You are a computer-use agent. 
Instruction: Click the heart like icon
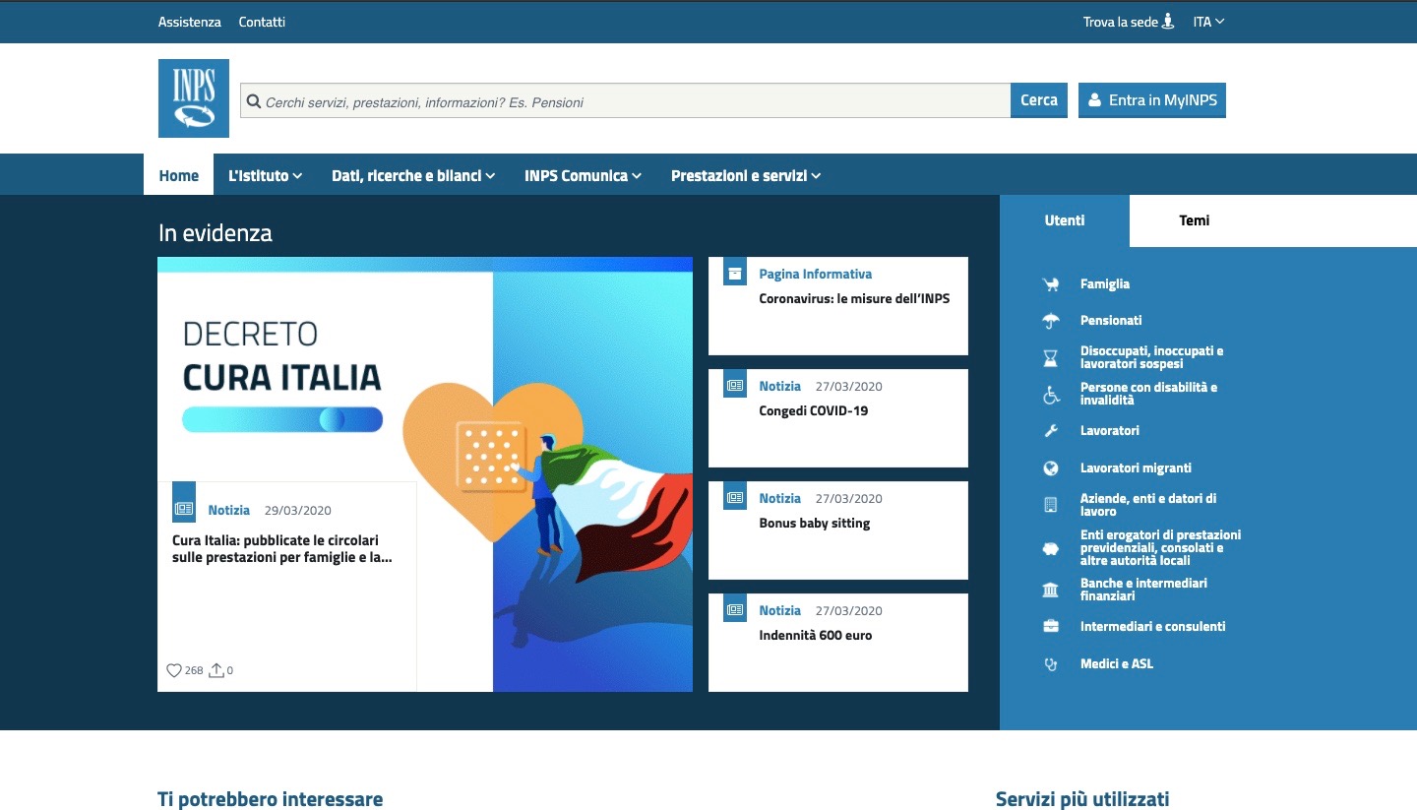(x=174, y=670)
